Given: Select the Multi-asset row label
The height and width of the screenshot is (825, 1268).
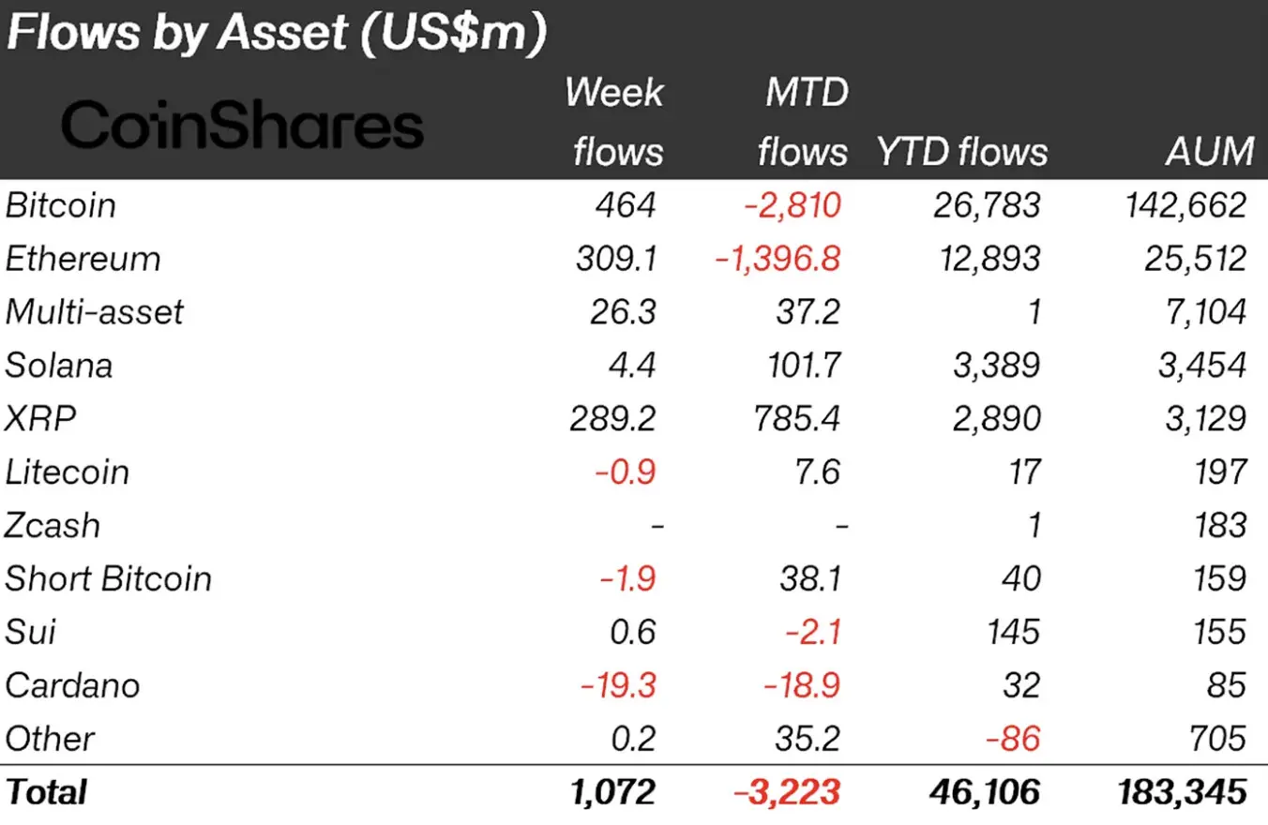Looking at the screenshot, I should (x=95, y=312).
